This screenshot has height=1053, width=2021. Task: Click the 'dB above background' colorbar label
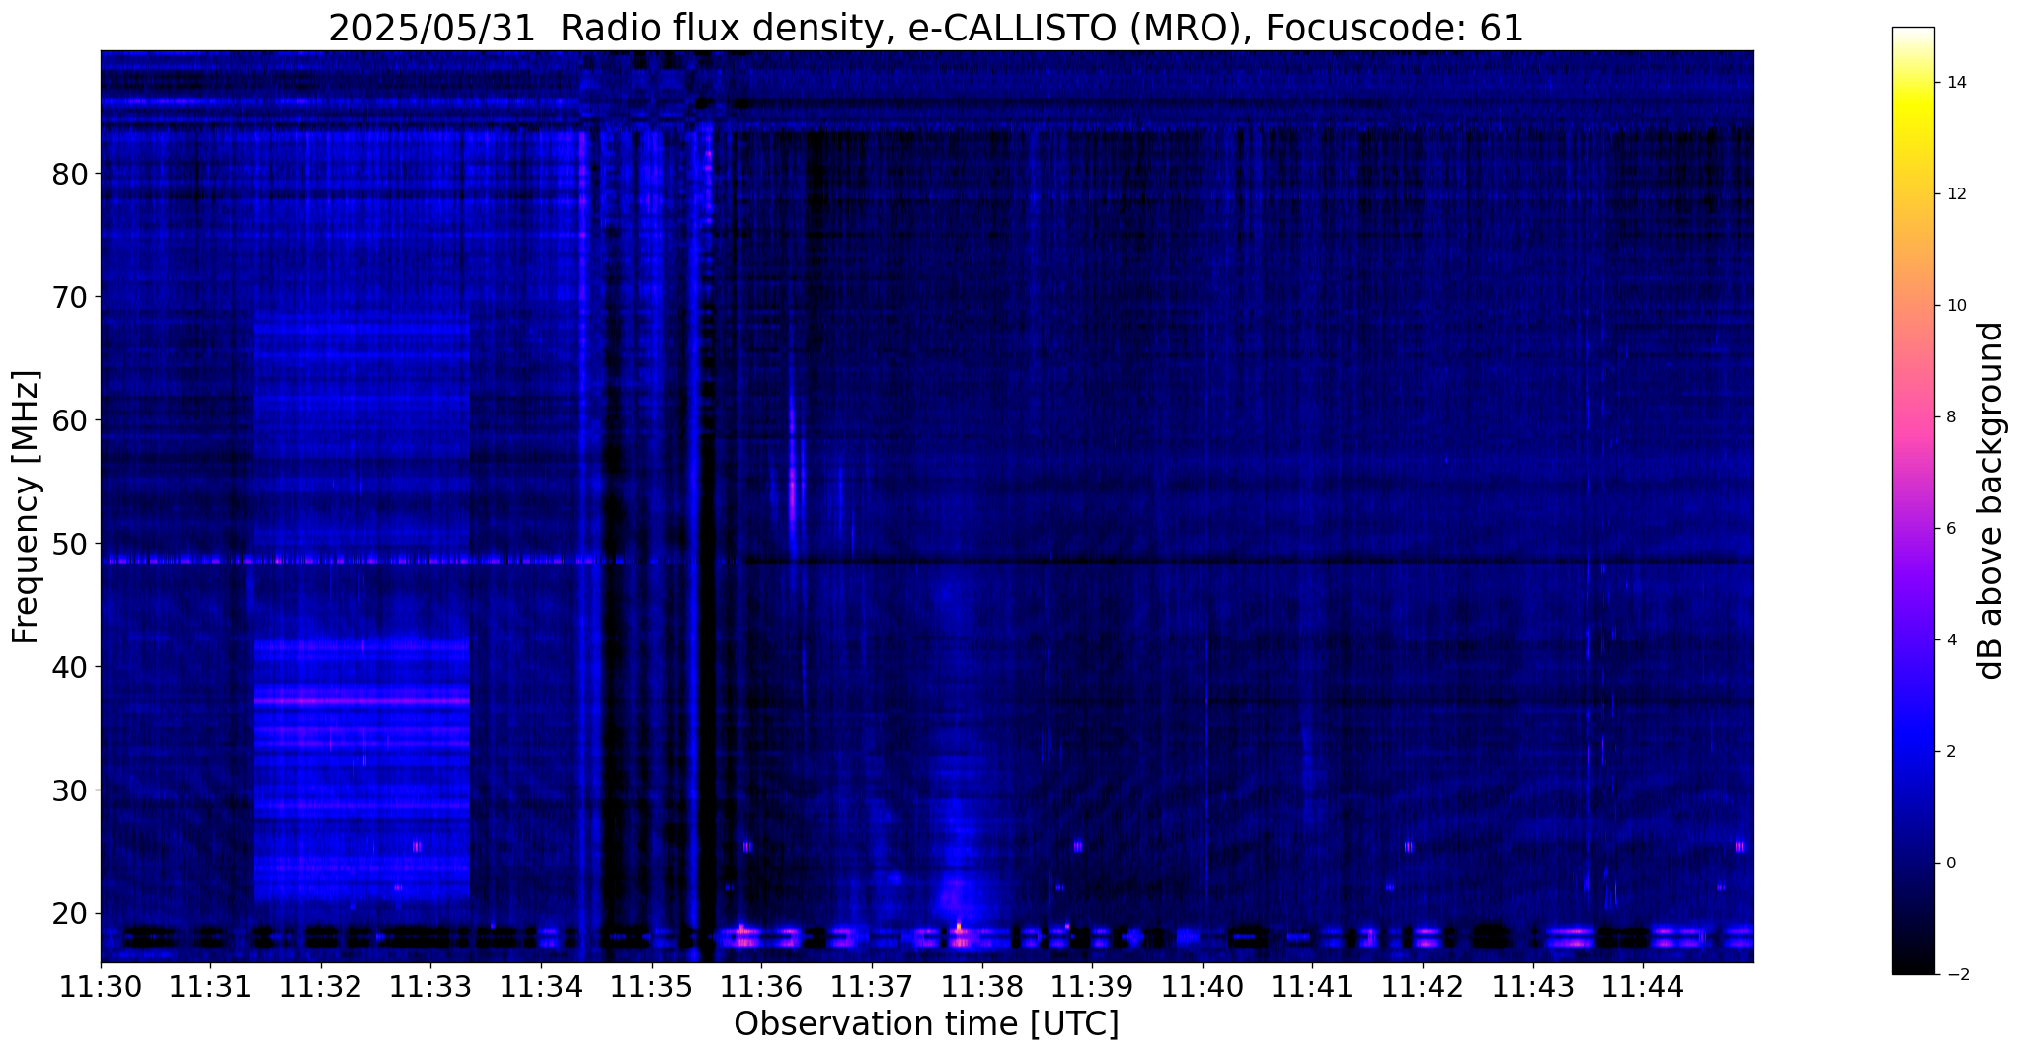pos(1991,500)
